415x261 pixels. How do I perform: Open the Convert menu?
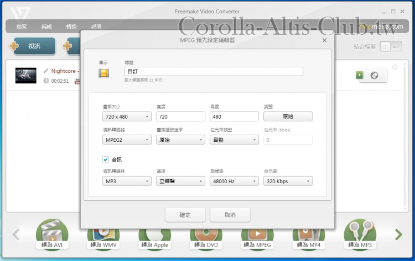[x=71, y=26]
